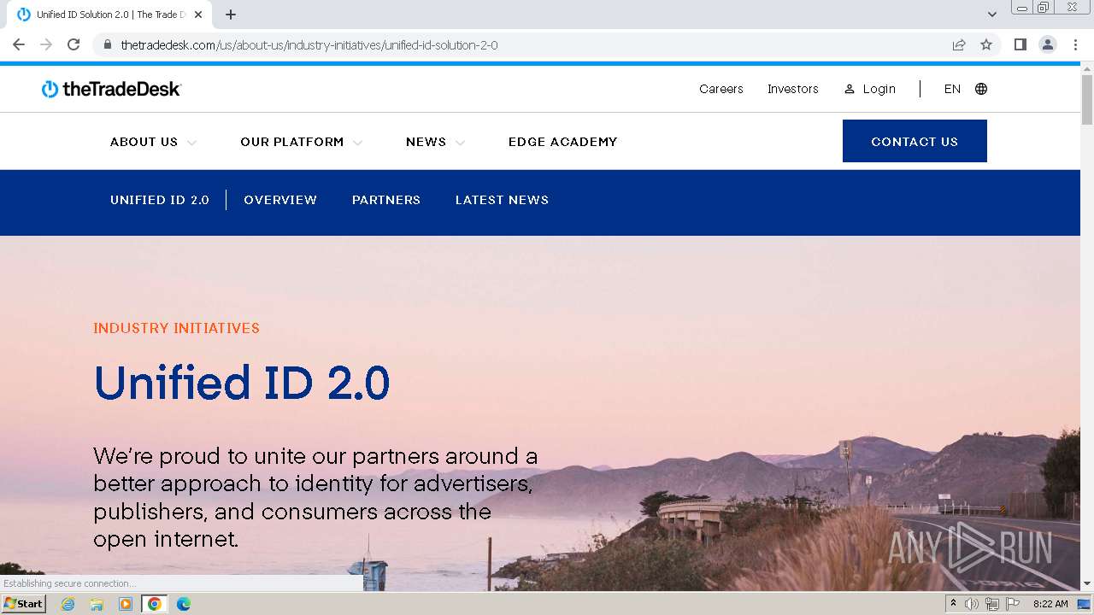Open Microsoft Edge from the taskbar
Image resolution: width=1094 pixels, height=615 pixels.
[x=183, y=604]
